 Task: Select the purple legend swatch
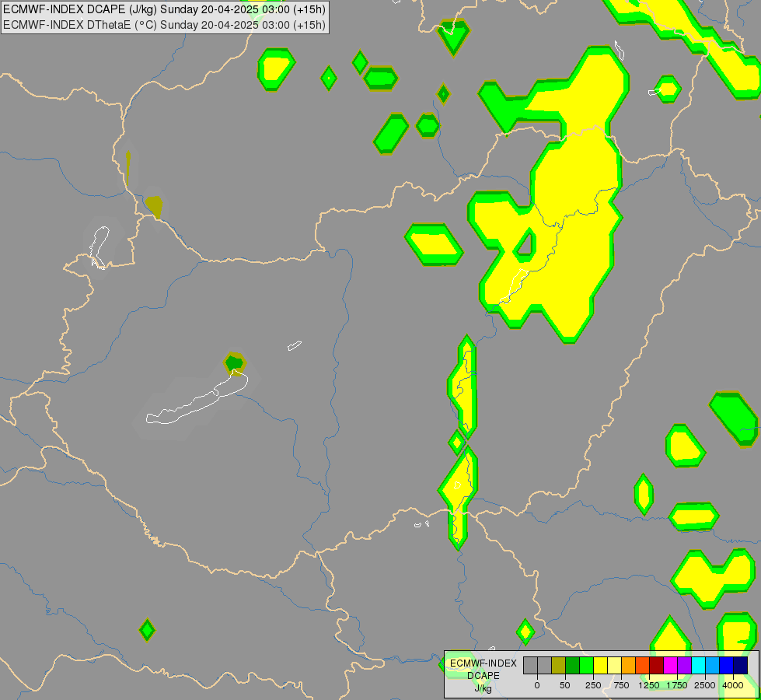pos(684,666)
